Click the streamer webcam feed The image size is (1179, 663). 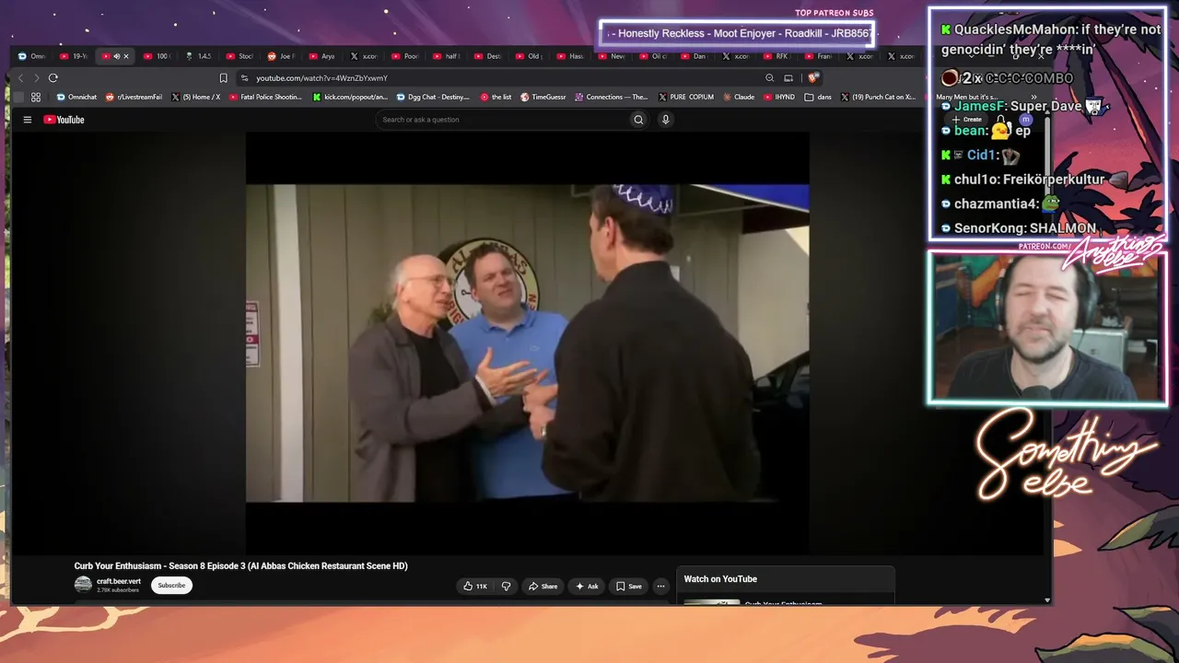(1047, 329)
